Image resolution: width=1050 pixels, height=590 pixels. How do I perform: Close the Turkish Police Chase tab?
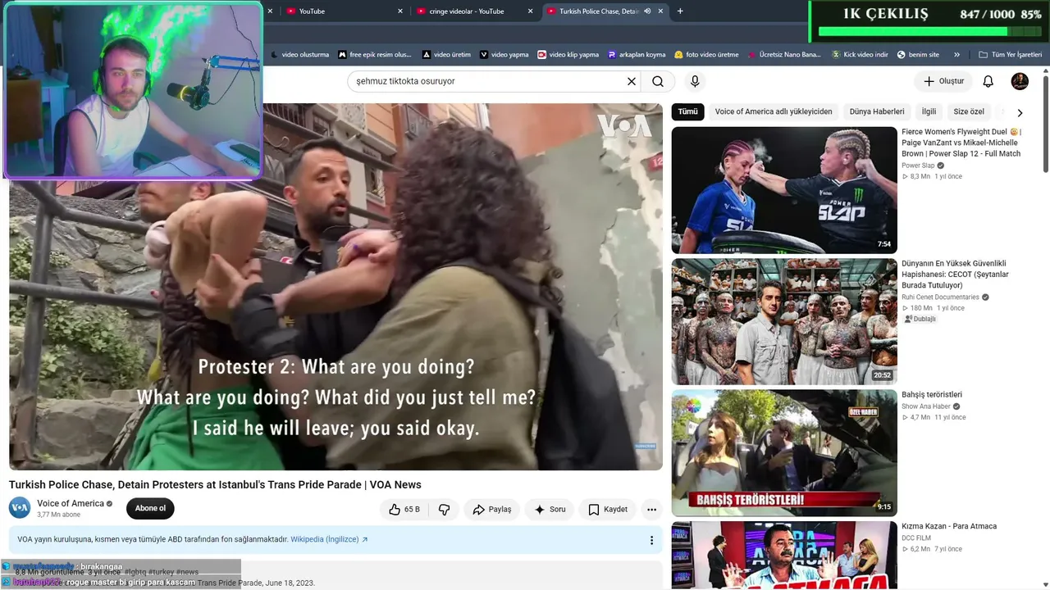(660, 11)
